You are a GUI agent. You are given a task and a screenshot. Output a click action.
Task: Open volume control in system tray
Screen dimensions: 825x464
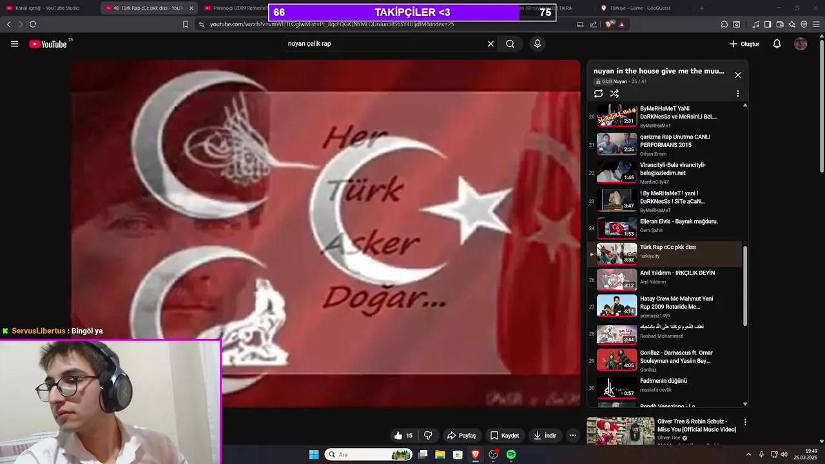pos(784,454)
